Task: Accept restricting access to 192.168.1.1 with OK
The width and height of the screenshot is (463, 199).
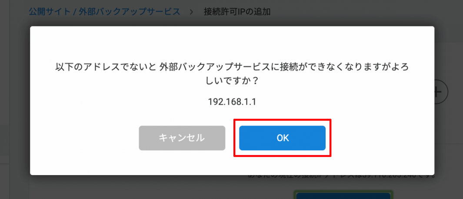Action: point(282,138)
